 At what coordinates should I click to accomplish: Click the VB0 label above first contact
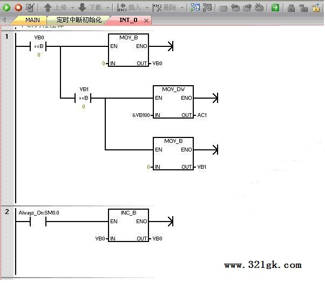39,38
